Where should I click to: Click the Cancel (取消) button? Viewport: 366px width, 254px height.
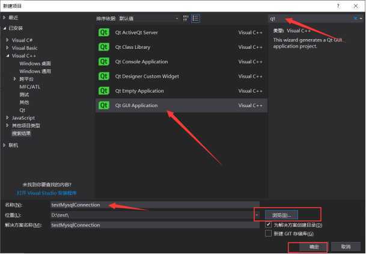[346, 247]
